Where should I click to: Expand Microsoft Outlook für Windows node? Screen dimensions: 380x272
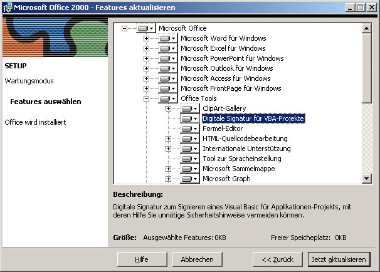146,69
